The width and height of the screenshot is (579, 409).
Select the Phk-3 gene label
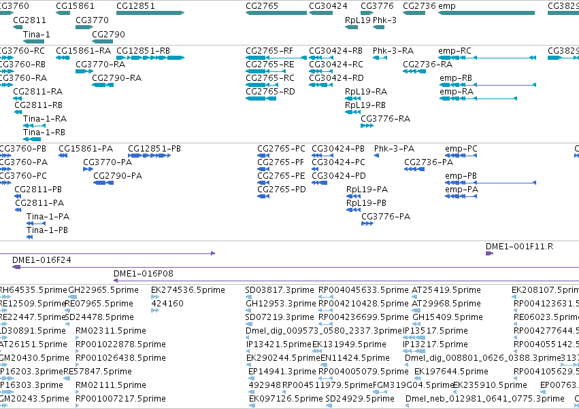[384, 20]
